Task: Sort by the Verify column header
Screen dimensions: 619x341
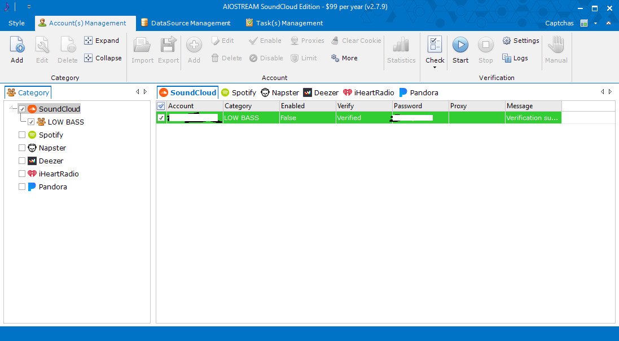Action: pyautogui.click(x=364, y=106)
